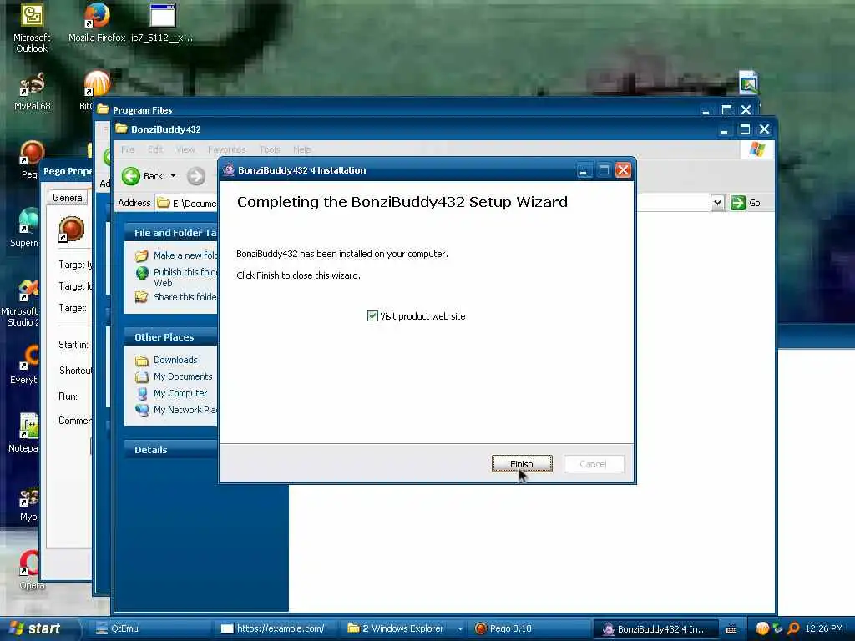Open My Computer in Other Places

click(180, 393)
